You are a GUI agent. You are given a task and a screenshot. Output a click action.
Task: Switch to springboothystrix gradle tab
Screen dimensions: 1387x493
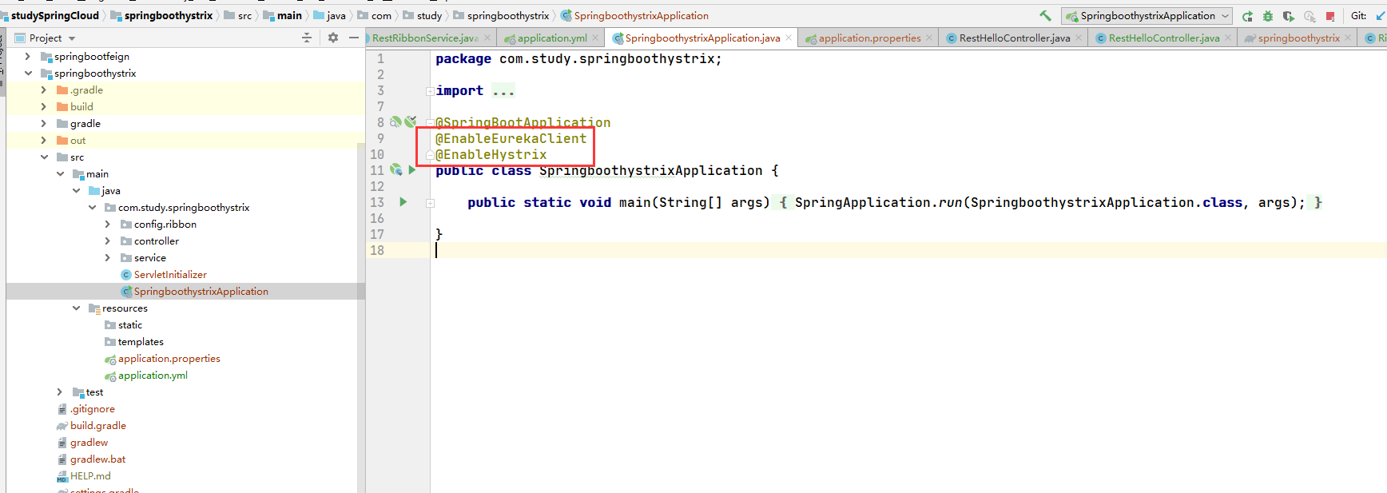click(x=1298, y=38)
